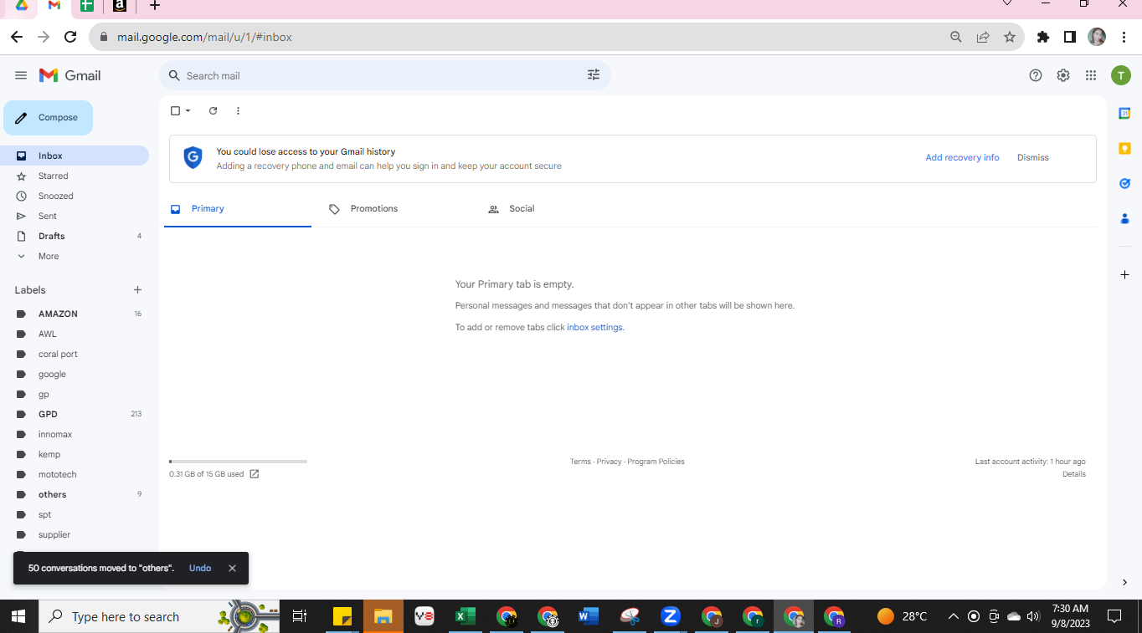Screen dimensions: 1142x633
Task: Open storage management external link icon
Action: [x=255, y=474]
